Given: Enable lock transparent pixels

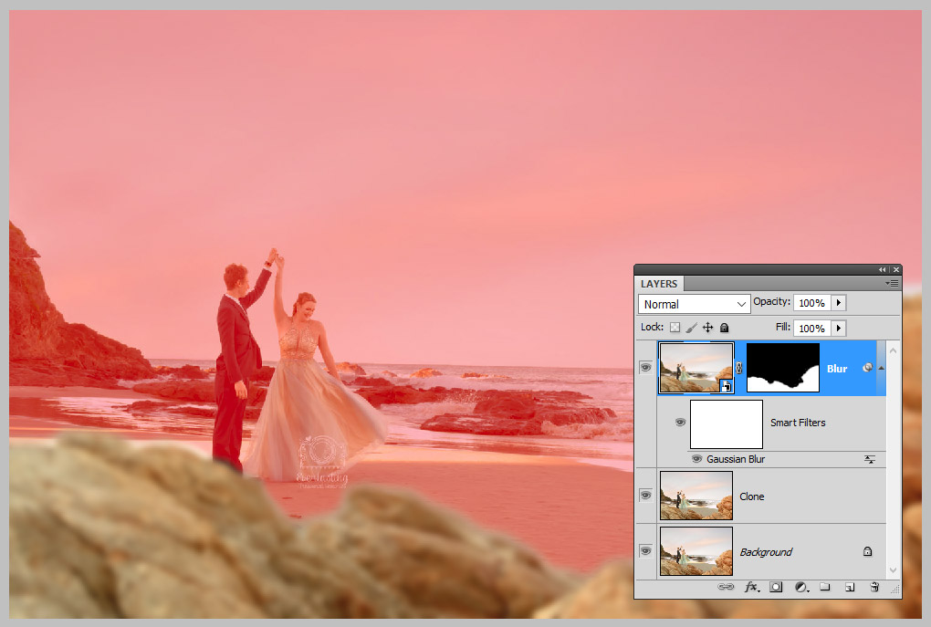Looking at the screenshot, I should tap(675, 328).
